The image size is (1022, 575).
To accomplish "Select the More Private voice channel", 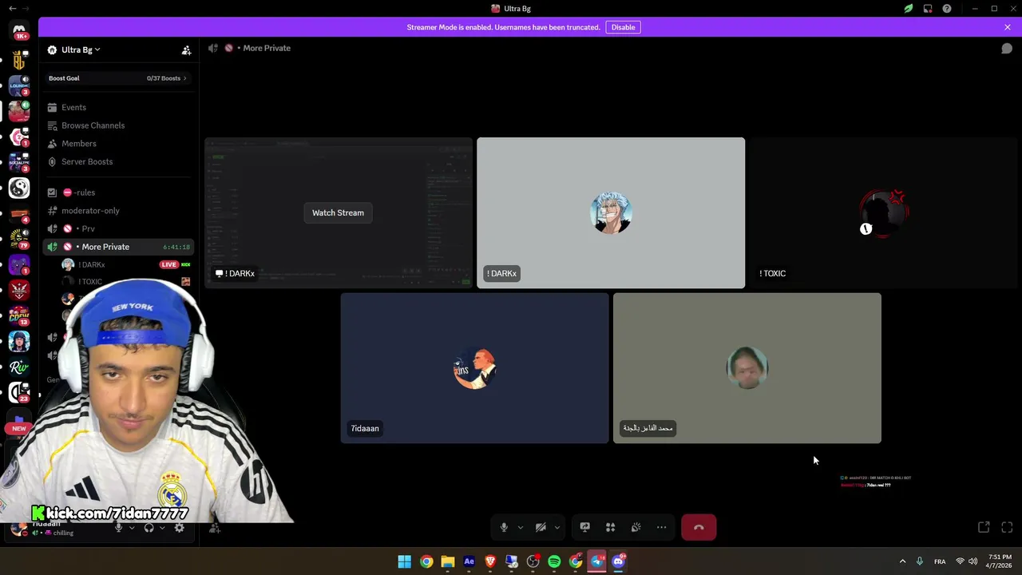I will click(x=118, y=247).
